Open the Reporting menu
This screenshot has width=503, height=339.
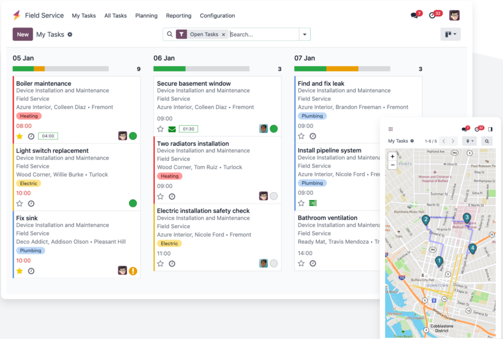coord(179,16)
